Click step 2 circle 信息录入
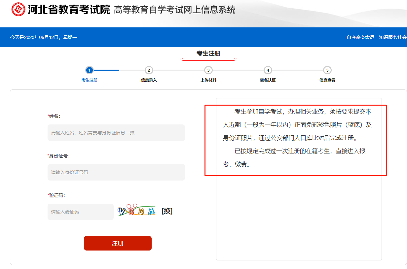The width and height of the screenshot is (407, 269). point(149,70)
